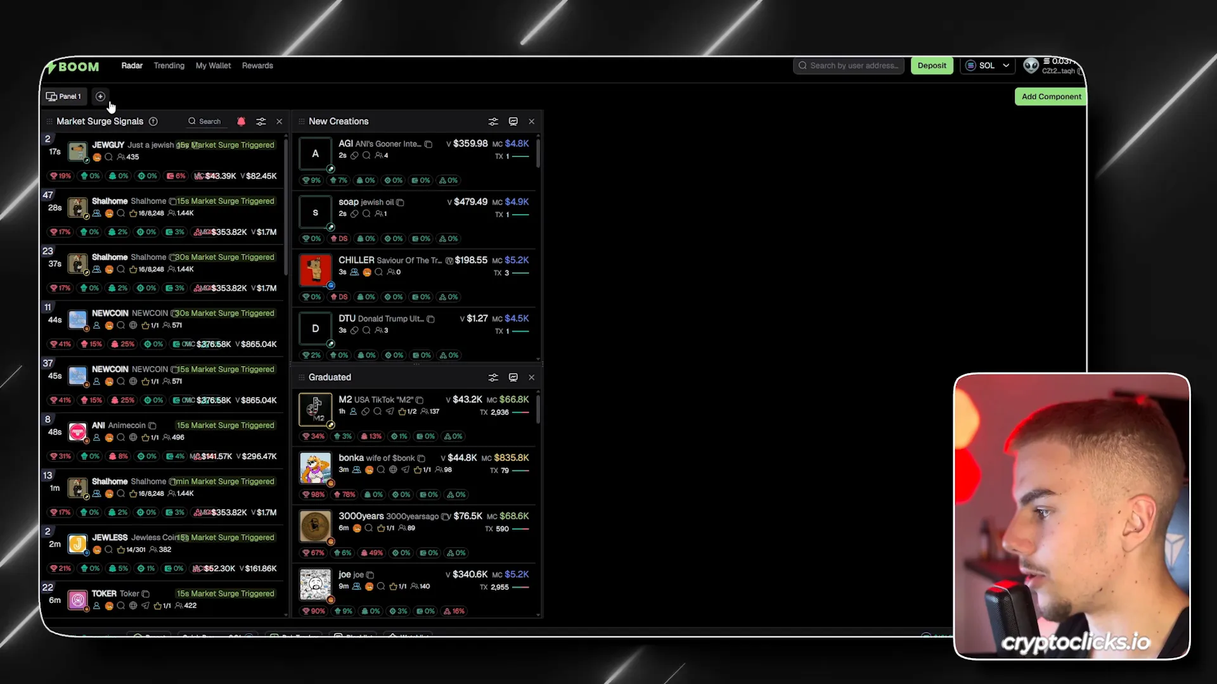Click the Market Surge Signals list scrollbar
Viewport: 1217px width, 684px height.
click(x=286, y=206)
